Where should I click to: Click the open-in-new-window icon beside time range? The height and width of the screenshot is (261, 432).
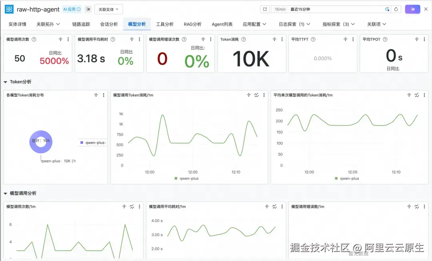[265, 9]
